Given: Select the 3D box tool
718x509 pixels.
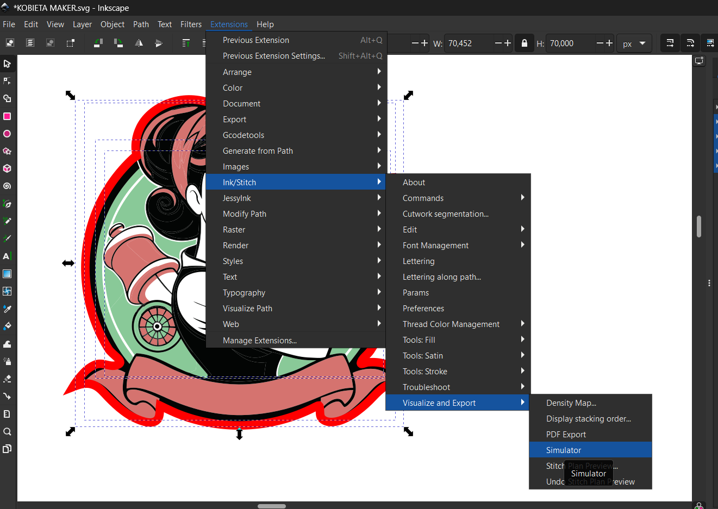Looking at the screenshot, I should (x=7, y=168).
